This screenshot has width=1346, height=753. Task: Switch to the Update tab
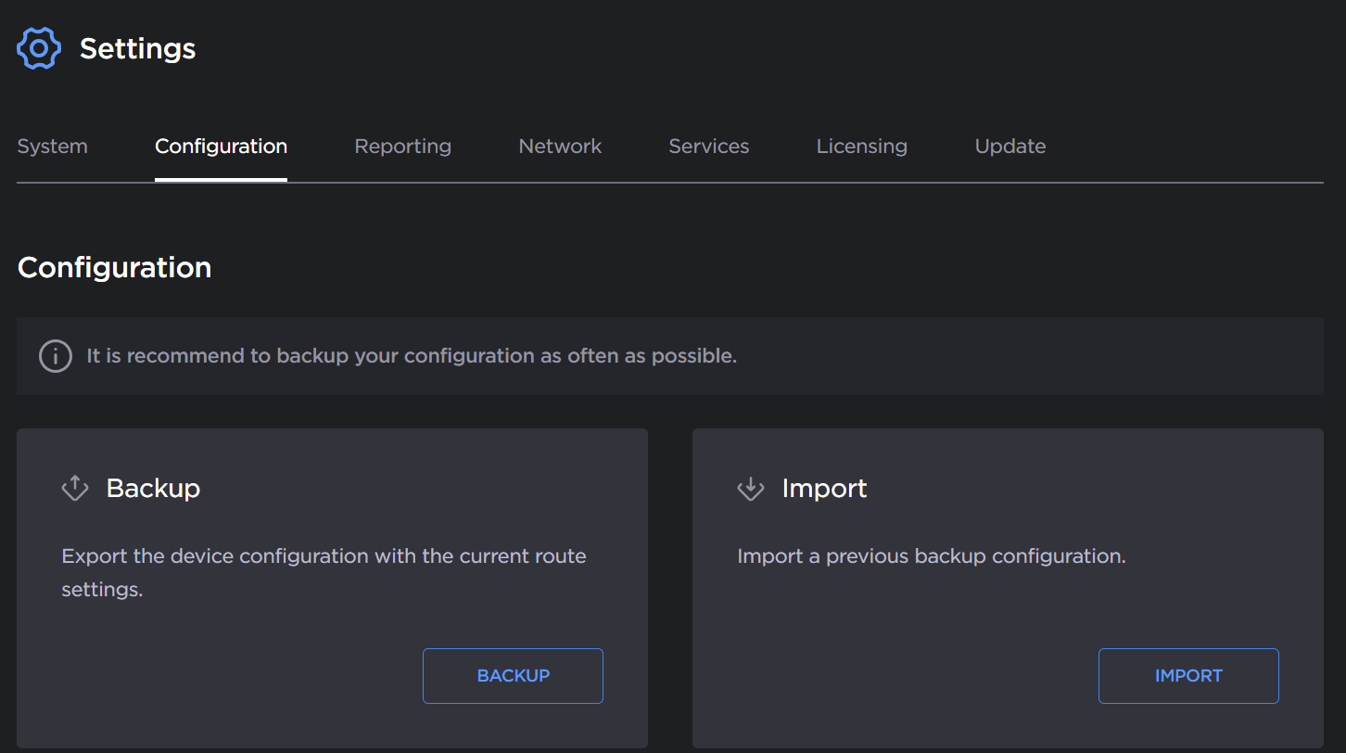pyautogui.click(x=1009, y=146)
